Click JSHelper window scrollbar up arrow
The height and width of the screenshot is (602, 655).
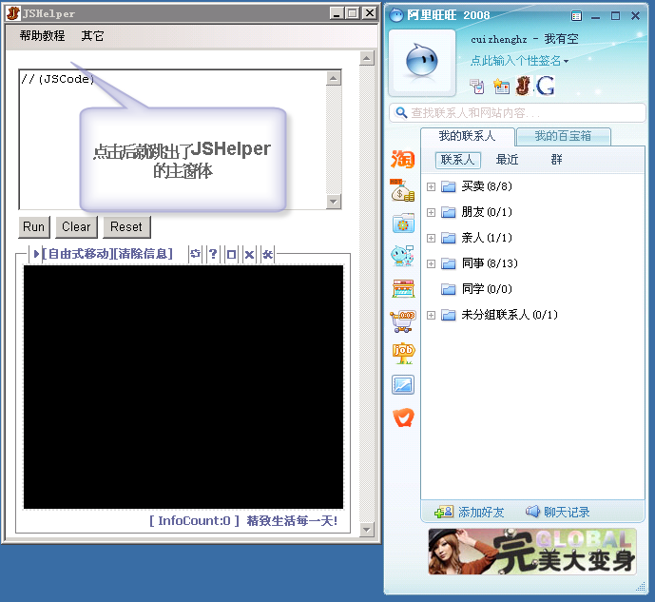[367, 58]
